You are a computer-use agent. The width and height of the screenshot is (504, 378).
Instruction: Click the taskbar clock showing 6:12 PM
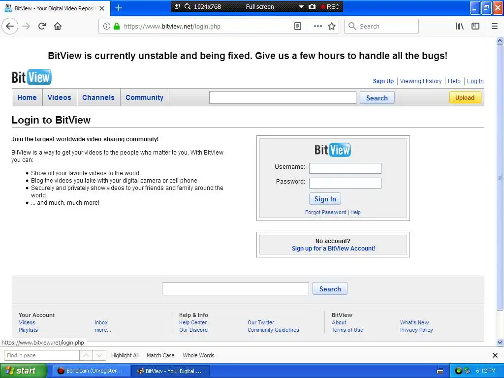click(485, 371)
